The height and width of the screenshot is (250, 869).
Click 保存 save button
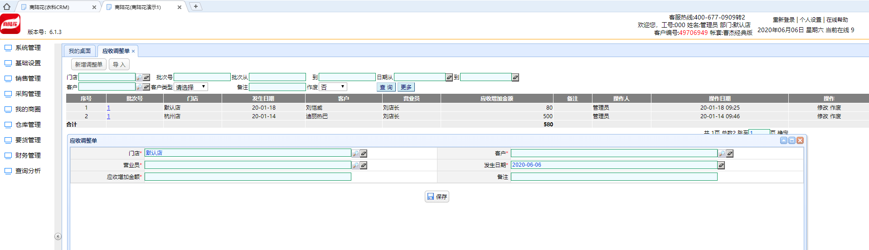coord(437,197)
